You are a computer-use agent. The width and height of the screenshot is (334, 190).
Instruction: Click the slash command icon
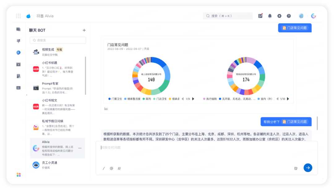point(104,168)
